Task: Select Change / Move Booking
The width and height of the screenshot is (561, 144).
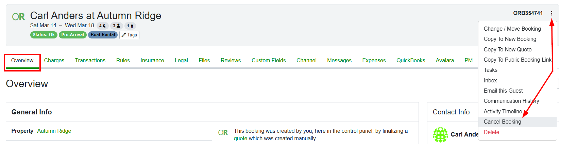Action: coord(517,29)
